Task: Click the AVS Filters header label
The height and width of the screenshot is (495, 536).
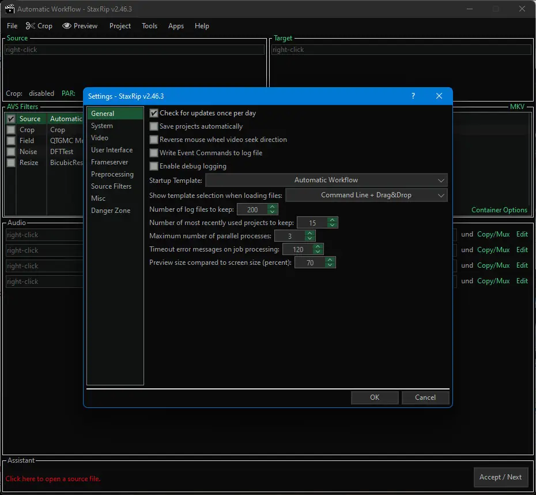Action: 22,107
